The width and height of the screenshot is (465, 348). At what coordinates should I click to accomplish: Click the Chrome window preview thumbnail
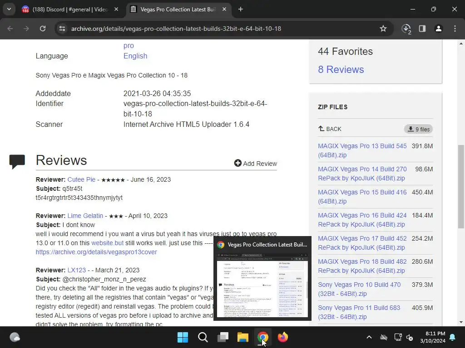coord(262,285)
